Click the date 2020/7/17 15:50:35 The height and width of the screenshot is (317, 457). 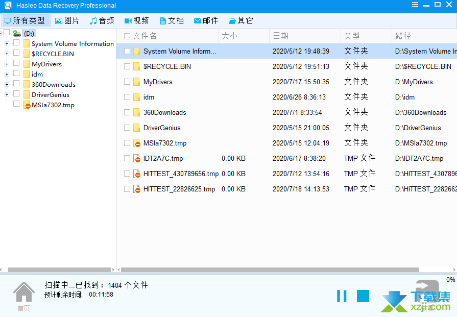(x=301, y=82)
